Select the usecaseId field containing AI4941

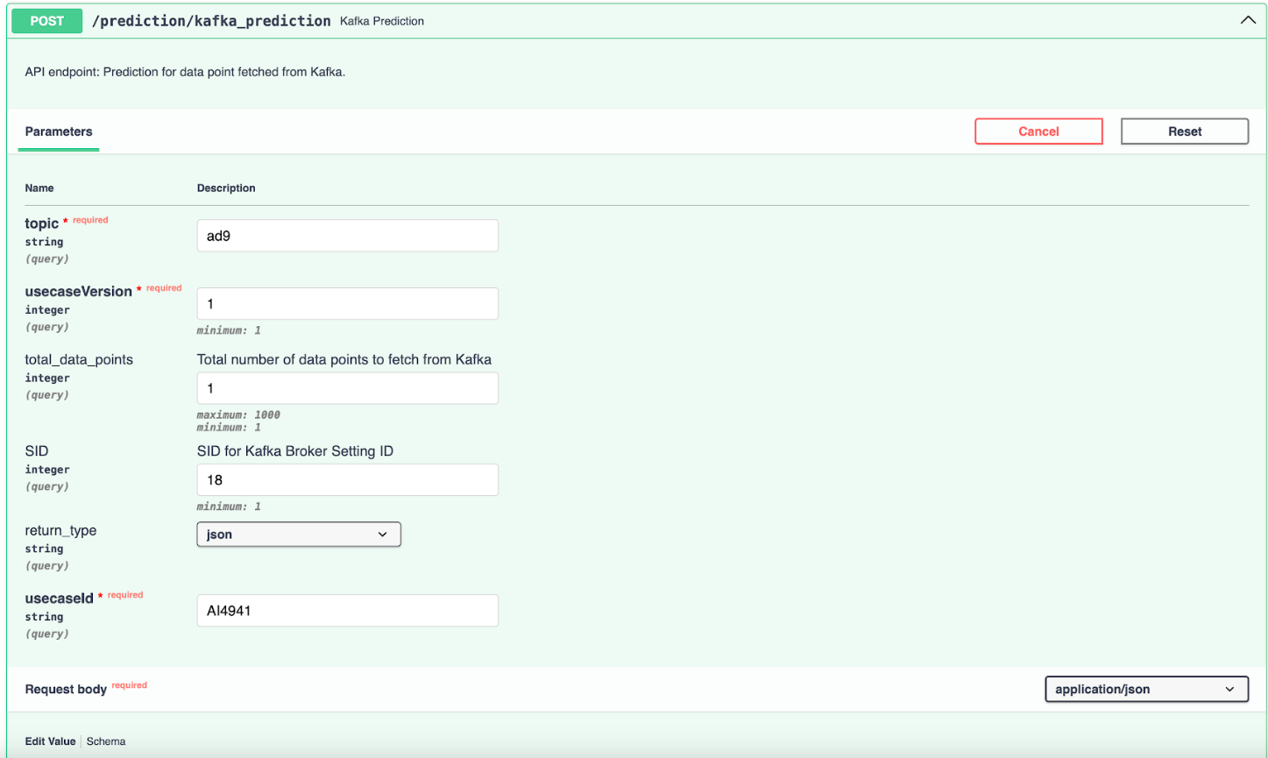pyautogui.click(x=347, y=610)
